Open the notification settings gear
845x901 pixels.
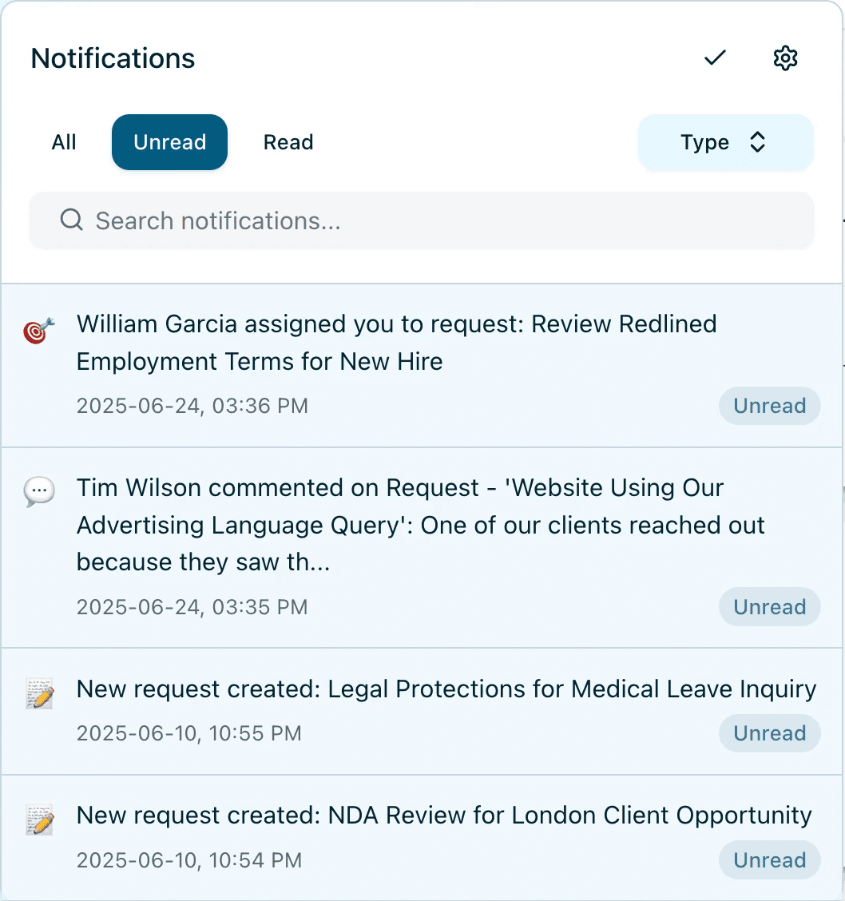click(x=785, y=58)
